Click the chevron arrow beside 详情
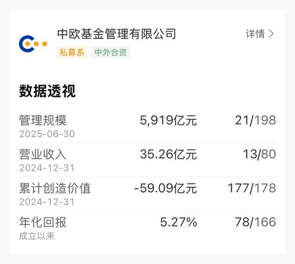Image resolution: width=295 pixels, height=264 pixels. [x=271, y=34]
